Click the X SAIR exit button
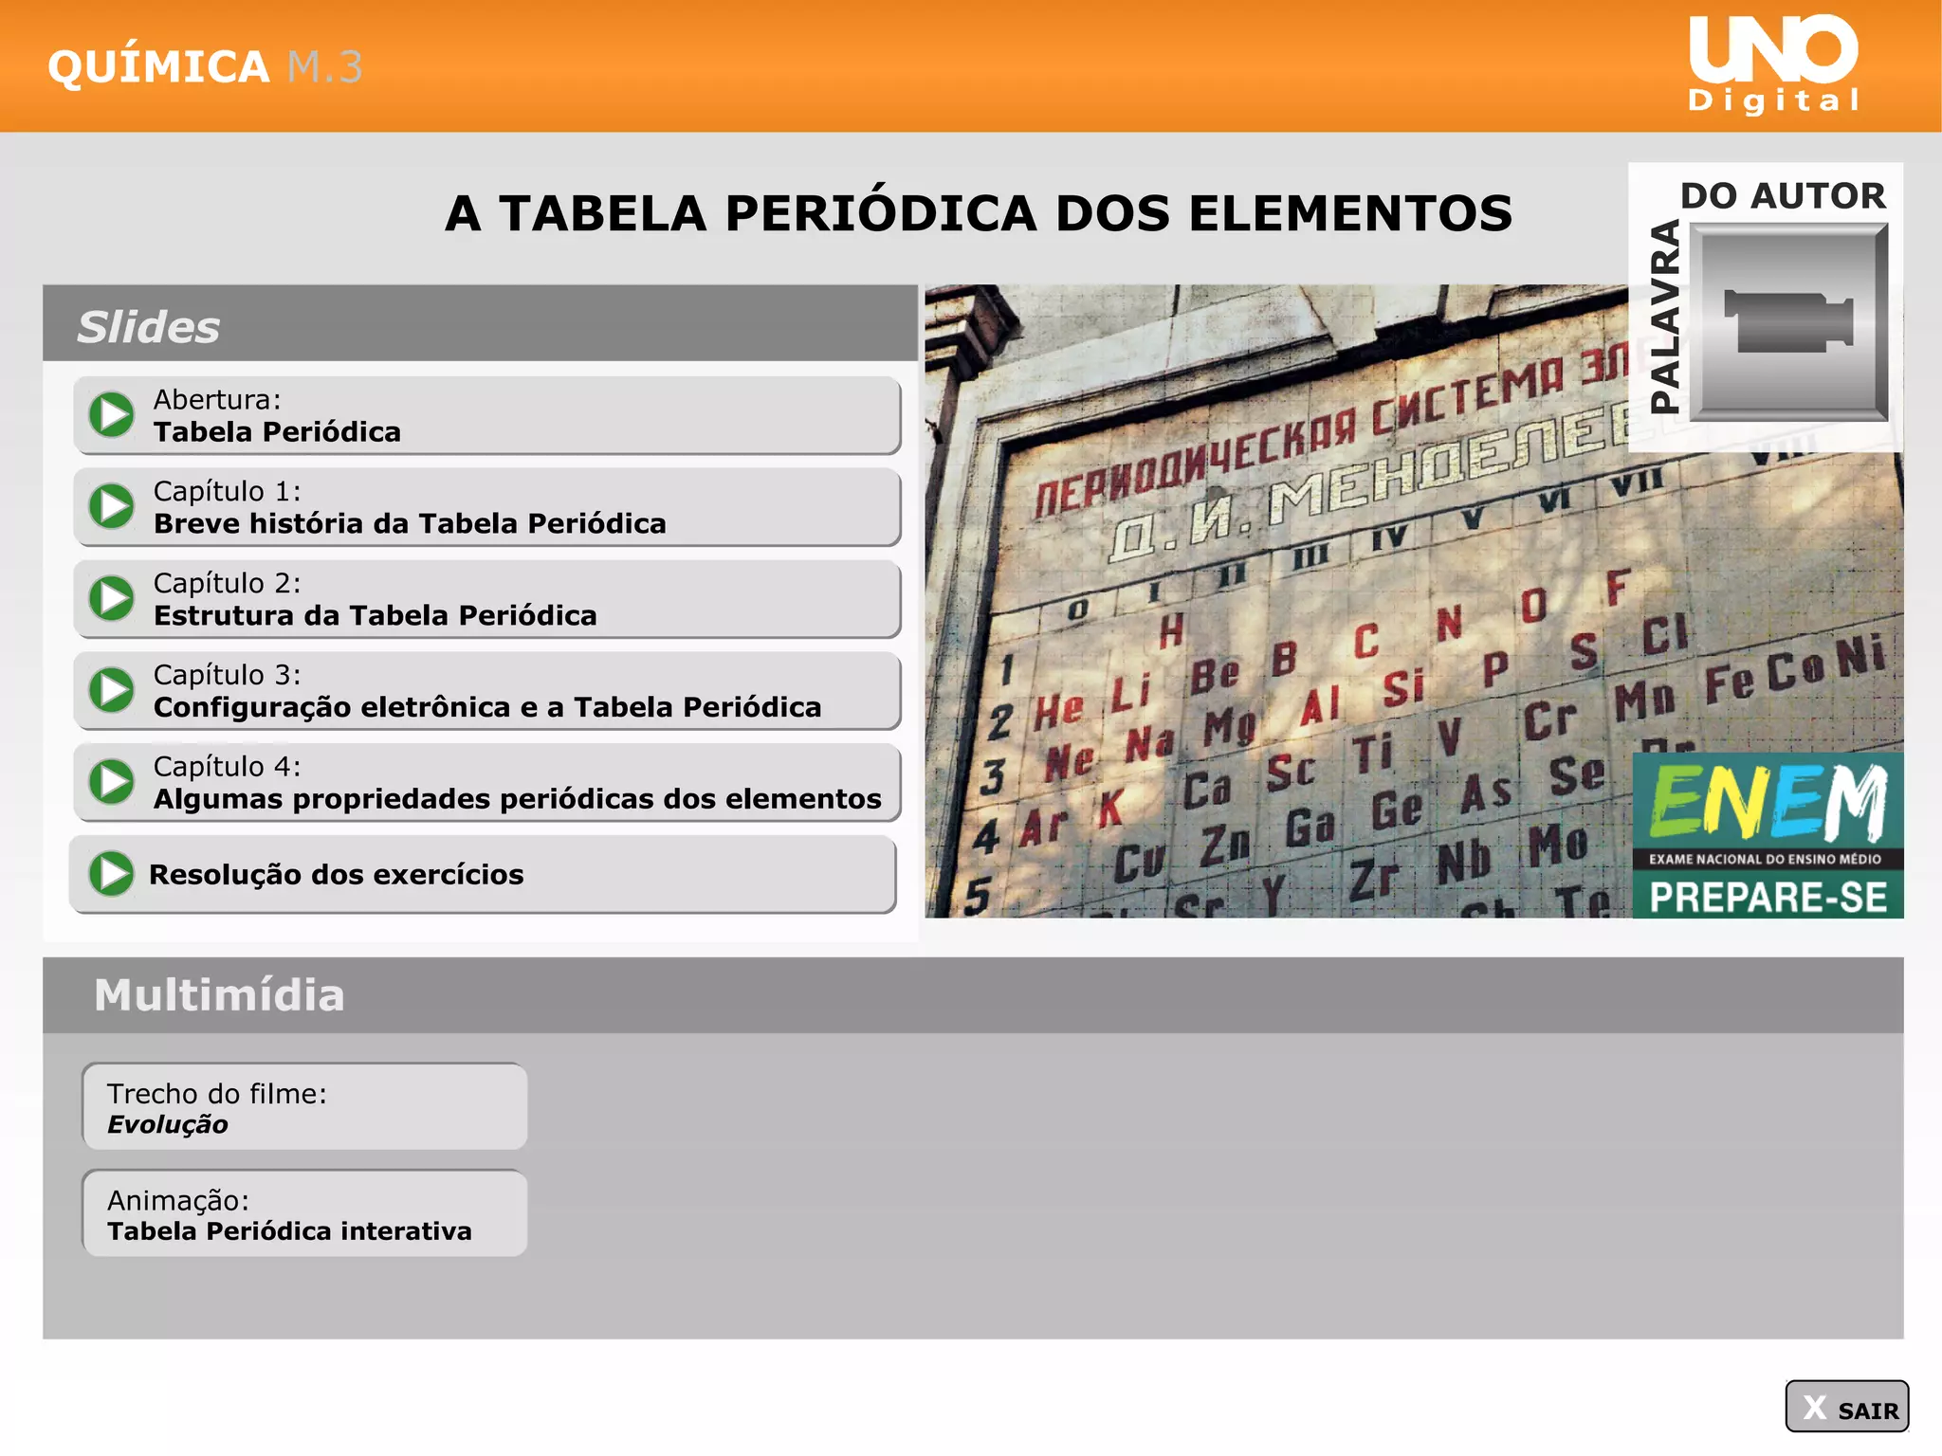This screenshot has height=1456, width=1942. point(1846,1407)
